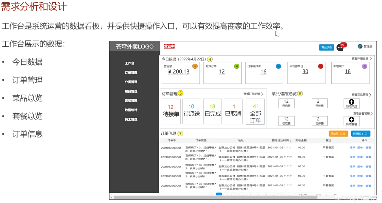Select the 待接单 12 order card
The image size is (382, 203).
click(x=171, y=111)
